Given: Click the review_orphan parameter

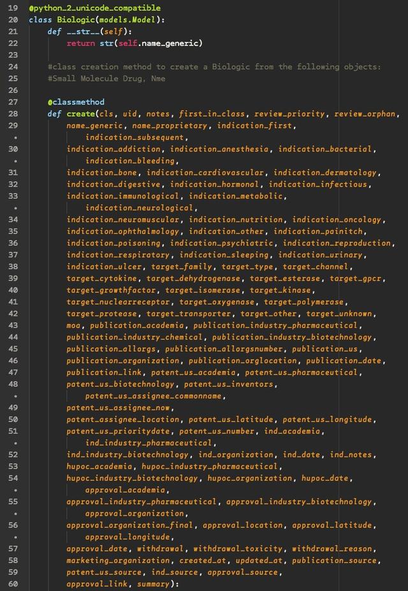Looking at the screenshot, I should [365, 114].
